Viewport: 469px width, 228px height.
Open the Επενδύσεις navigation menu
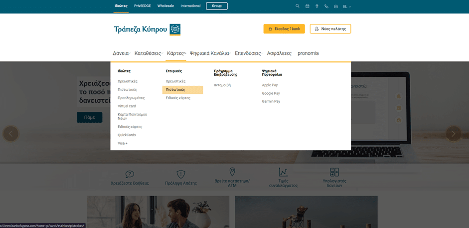point(248,53)
